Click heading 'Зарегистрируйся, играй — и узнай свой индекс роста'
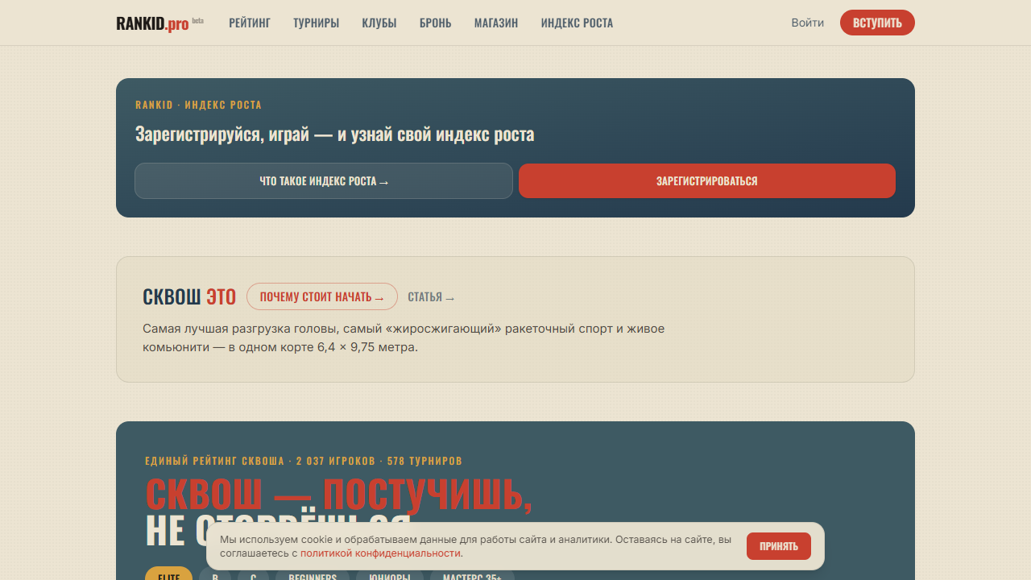1031x580 pixels. click(x=334, y=134)
